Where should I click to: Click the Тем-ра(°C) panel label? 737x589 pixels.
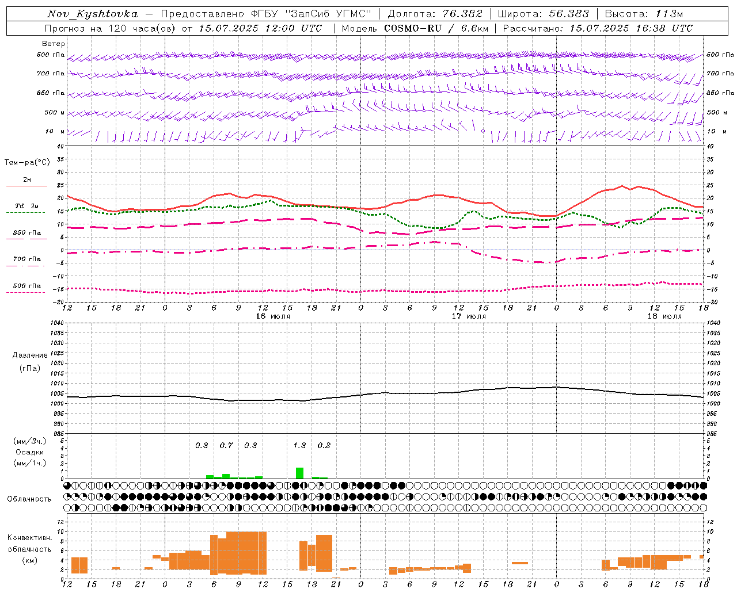pos(27,163)
